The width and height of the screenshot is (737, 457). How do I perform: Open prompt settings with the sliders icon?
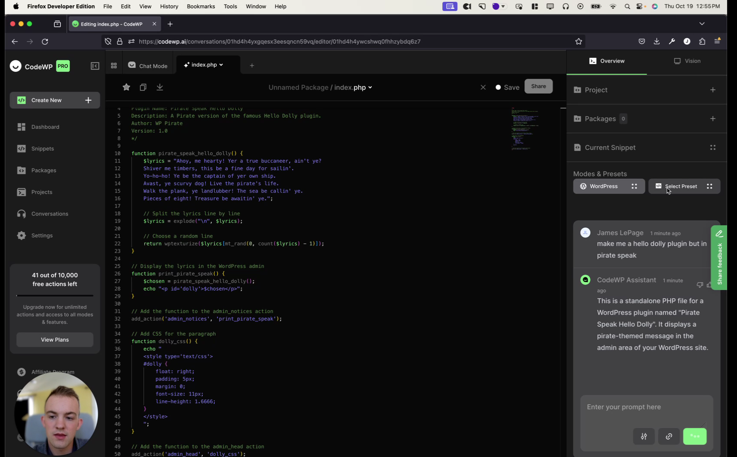click(x=644, y=436)
